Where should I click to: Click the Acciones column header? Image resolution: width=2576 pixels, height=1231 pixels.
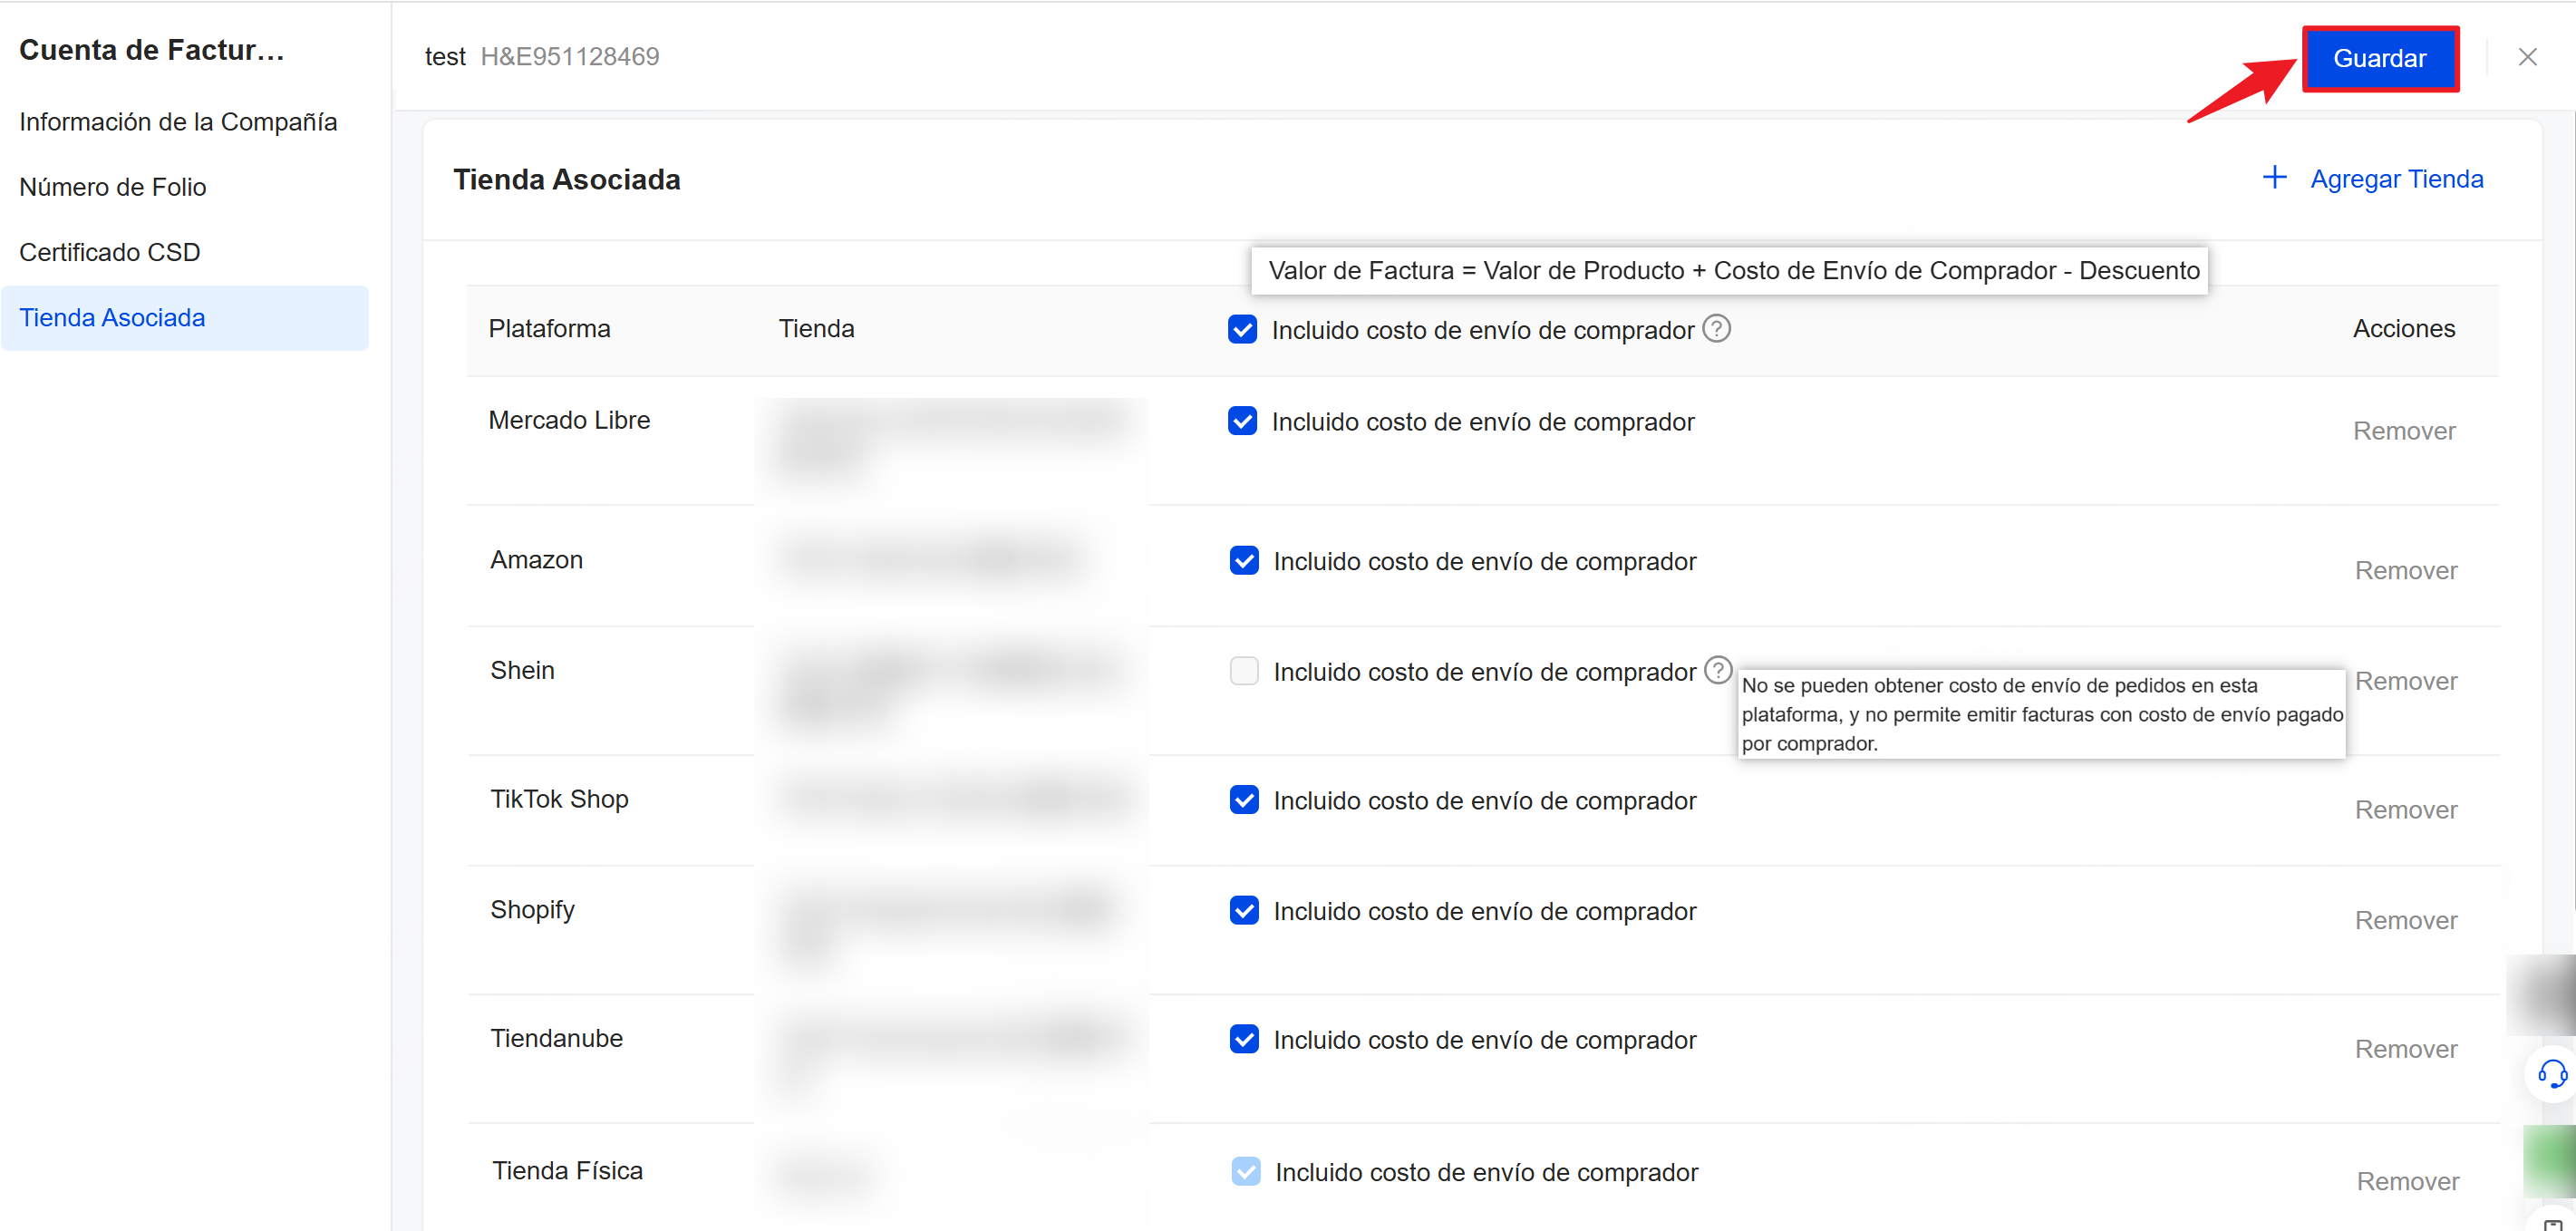click(2403, 329)
